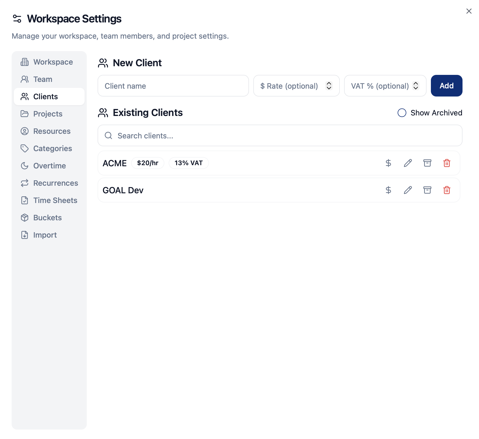Select the GOAL Dev client name
Viewport: 479px width, 439px height.
pos(123,190)
